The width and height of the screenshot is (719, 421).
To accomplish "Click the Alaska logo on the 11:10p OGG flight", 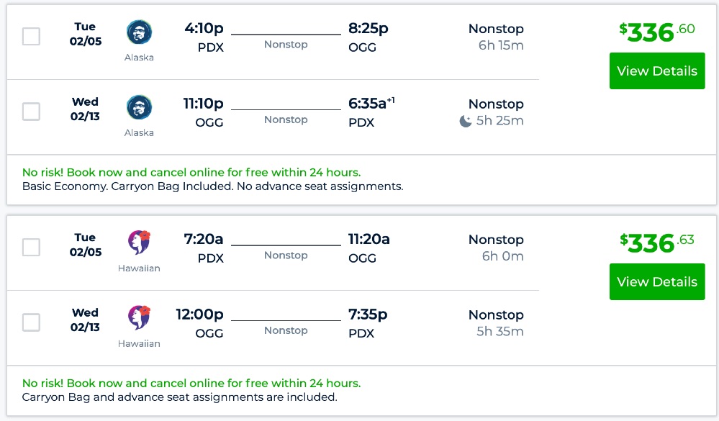I will pos(139,107).
